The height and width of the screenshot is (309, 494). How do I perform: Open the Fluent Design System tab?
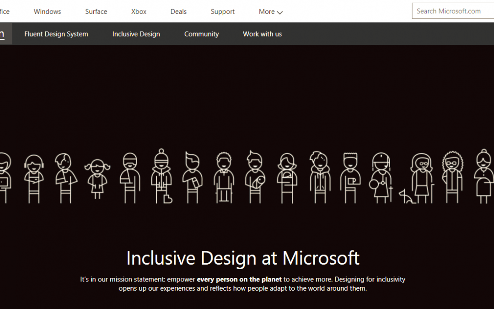pos(56,34)
